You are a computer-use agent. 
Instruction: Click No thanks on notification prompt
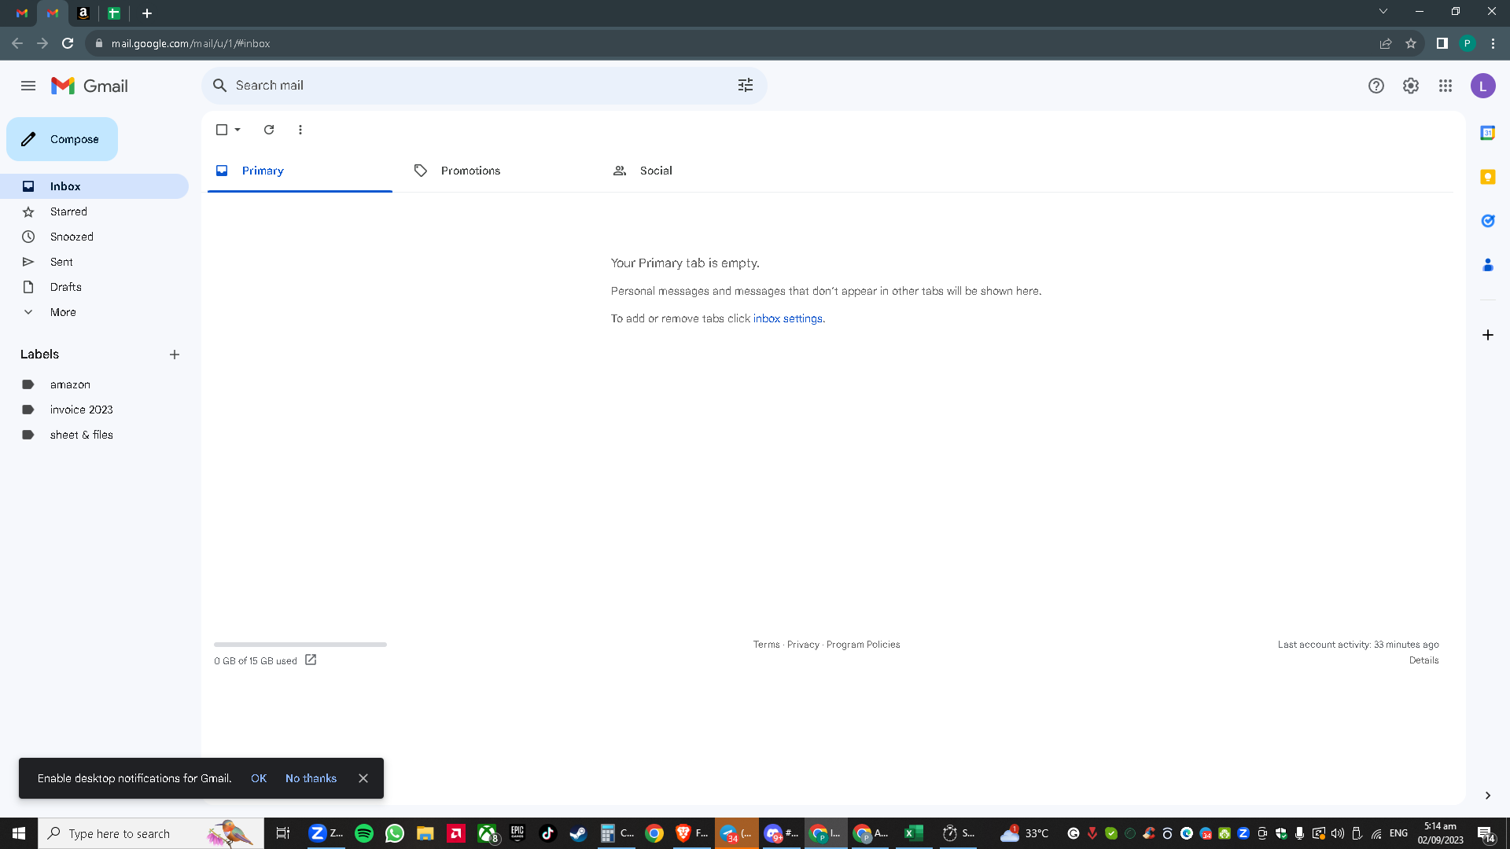tap(311, 778)
